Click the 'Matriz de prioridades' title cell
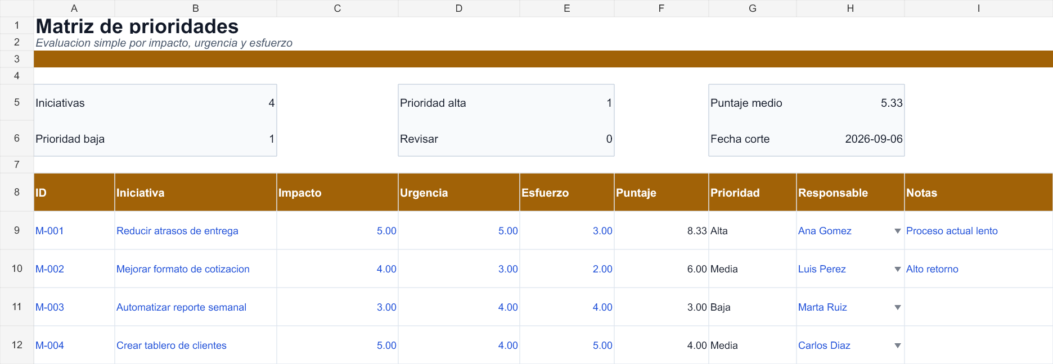 click(x=137, y=26)
